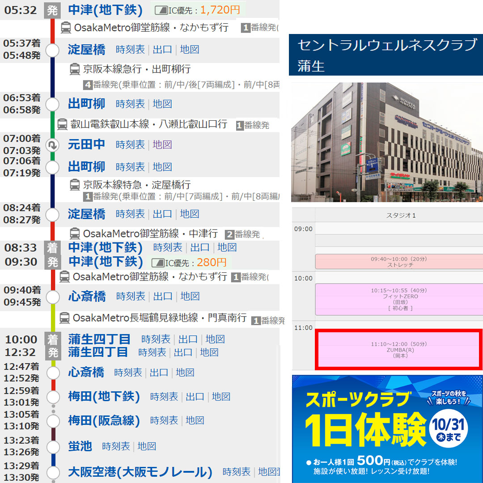This screenshot has width=483, height=483.
Task: Click train icon beside 京阪本線特急・淀屋橋行
Action: tap(75, 185)
